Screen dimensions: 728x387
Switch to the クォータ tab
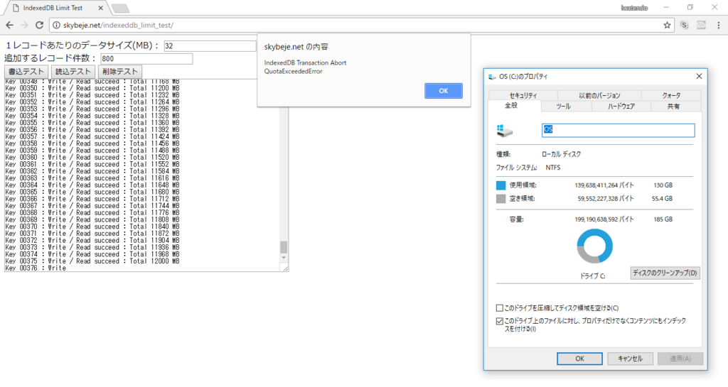(x=671, y=95)
